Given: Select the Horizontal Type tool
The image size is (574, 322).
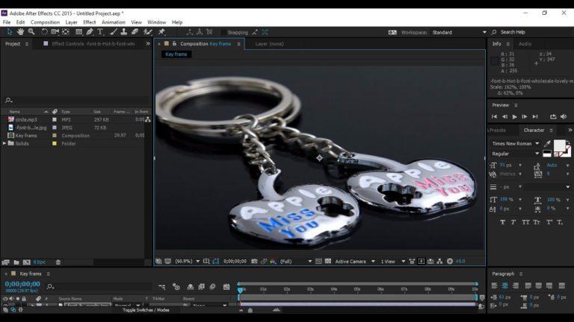Looking at the screenshot, I should (x=100, y=32).
